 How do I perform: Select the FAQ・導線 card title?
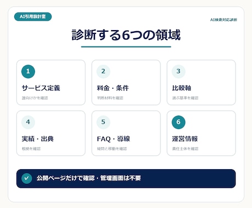(113, 139)
